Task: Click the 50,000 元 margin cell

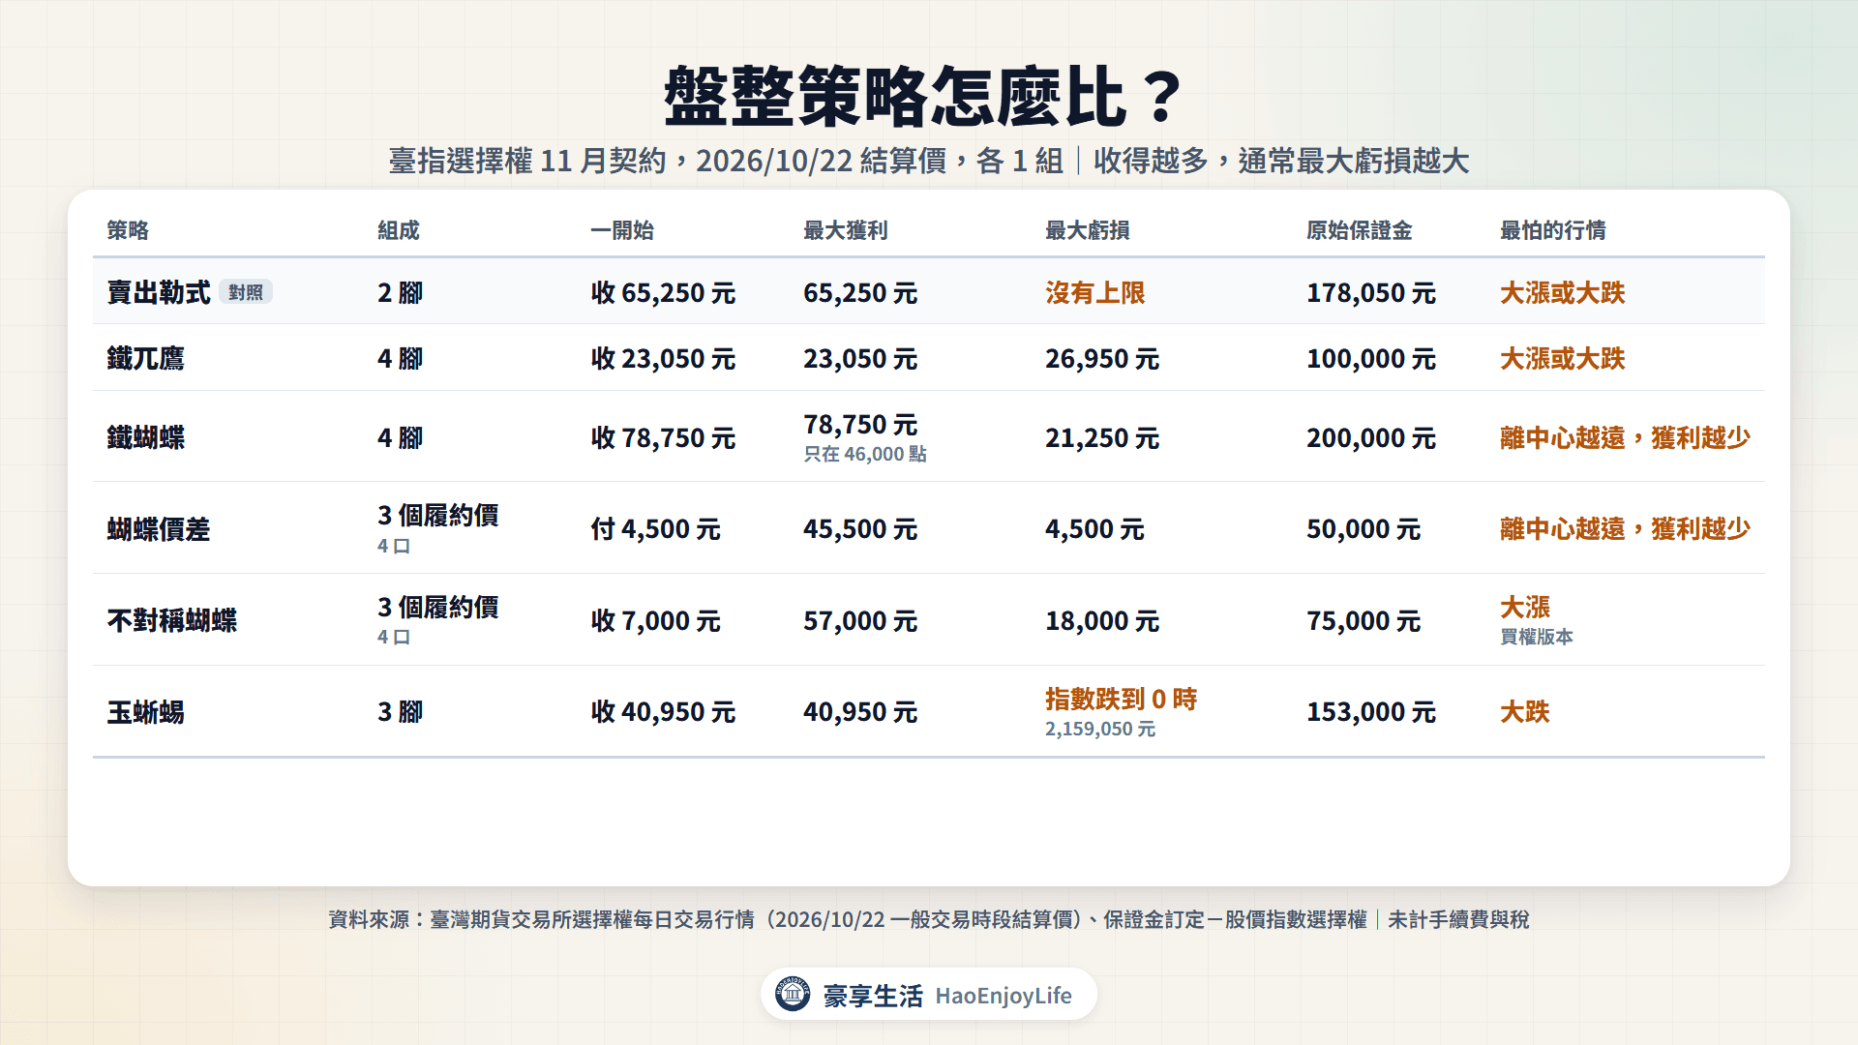Action: (x=1364, y=529)
